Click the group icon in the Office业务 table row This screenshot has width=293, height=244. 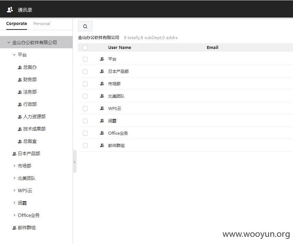[x=102, y=133]
